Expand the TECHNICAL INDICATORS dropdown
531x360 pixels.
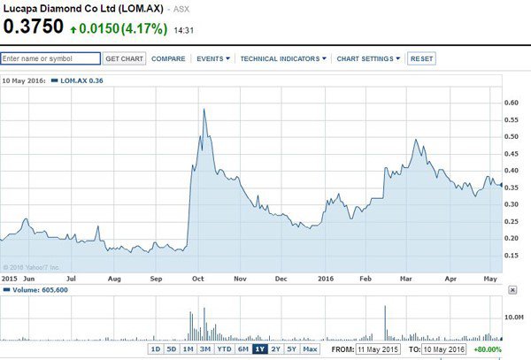click(283, 59)
